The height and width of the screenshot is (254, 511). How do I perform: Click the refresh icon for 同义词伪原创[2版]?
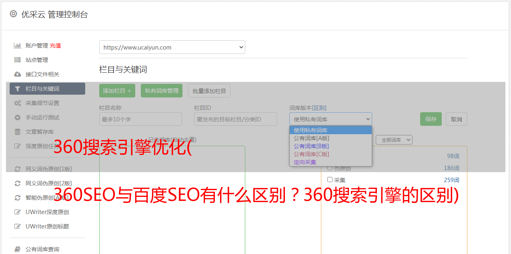(17, 183)
